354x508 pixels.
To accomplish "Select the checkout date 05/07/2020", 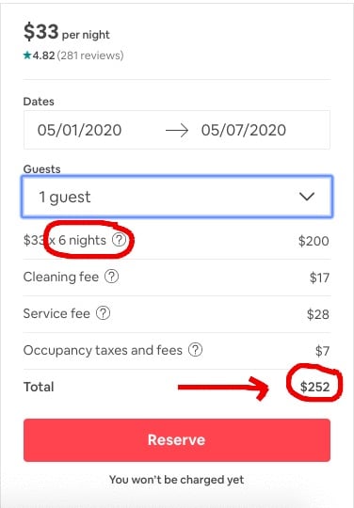I will pyautogui.click(x=244, y=130).
